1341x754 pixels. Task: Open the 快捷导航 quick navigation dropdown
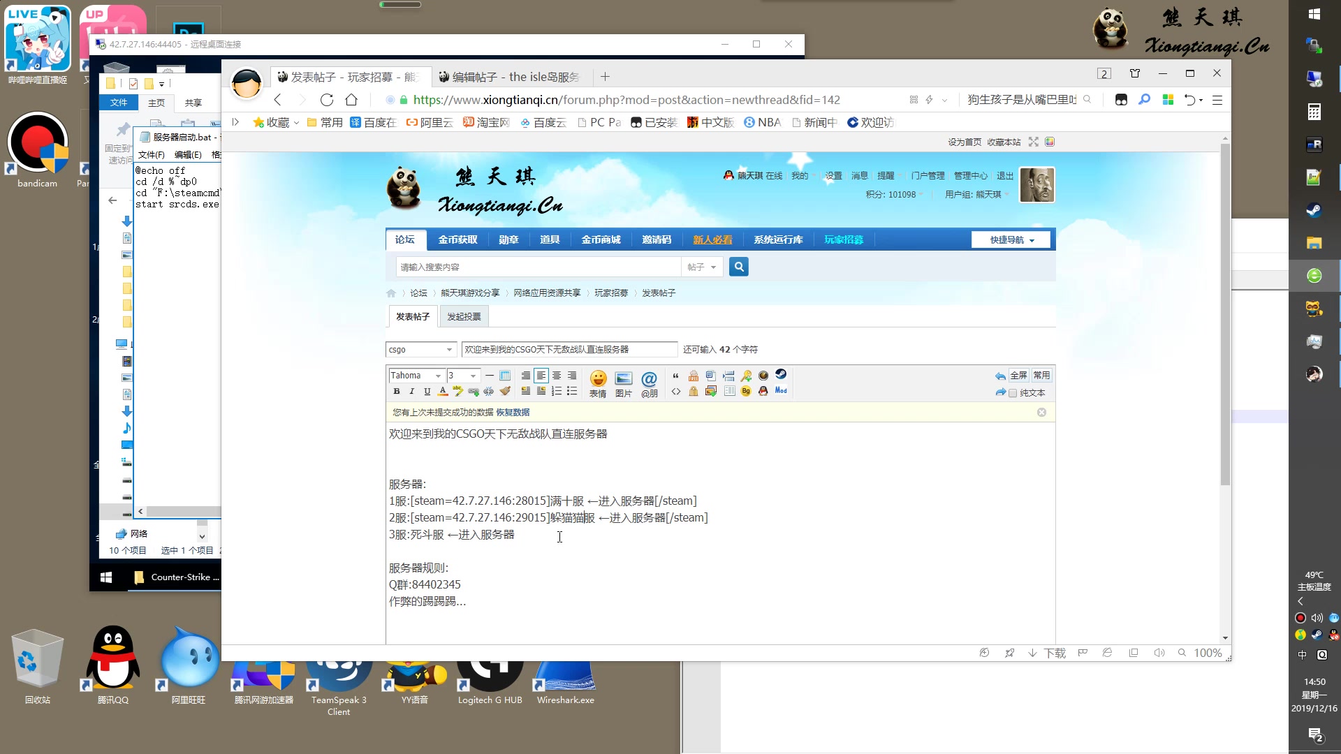pyautogui.click(x=1011, y=239)
